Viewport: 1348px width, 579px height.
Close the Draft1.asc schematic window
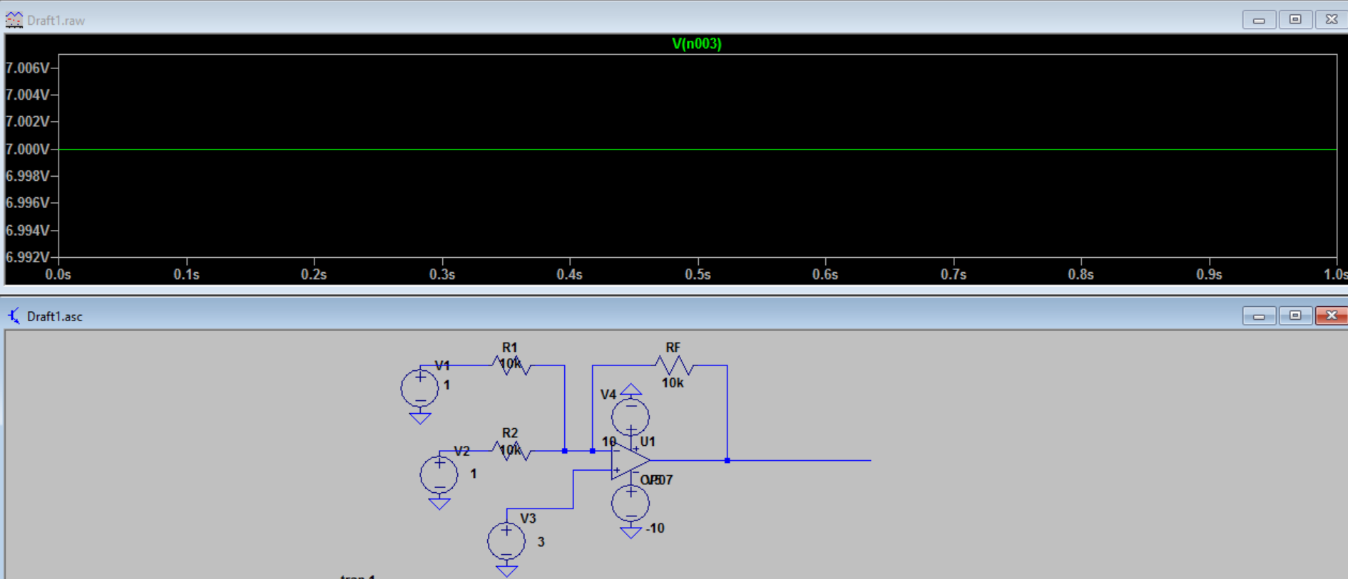(x=1332, y=315)
